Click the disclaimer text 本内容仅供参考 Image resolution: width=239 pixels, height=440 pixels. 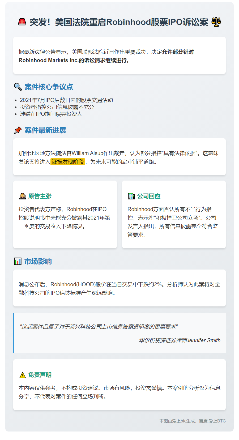37,388
